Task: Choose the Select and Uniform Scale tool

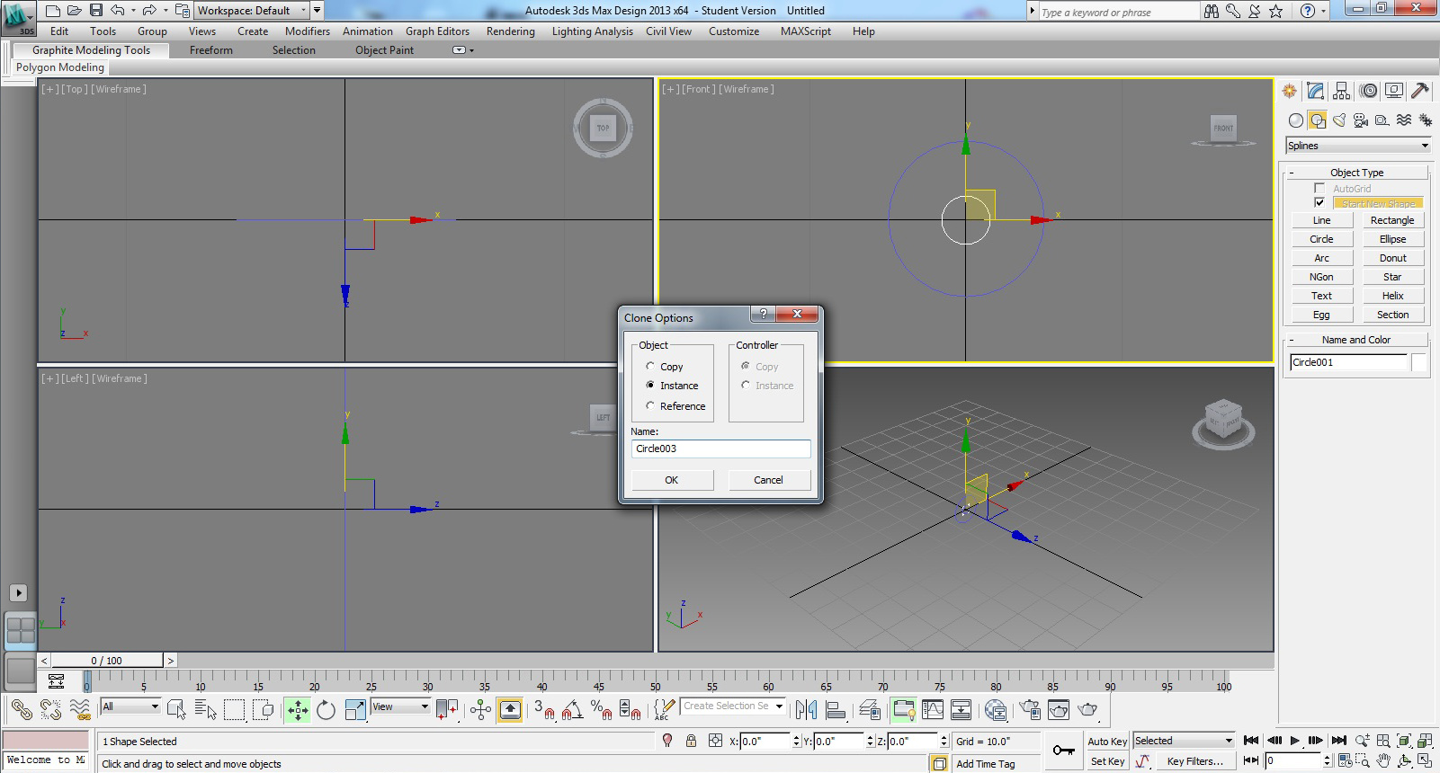Action: pos(355,710)
